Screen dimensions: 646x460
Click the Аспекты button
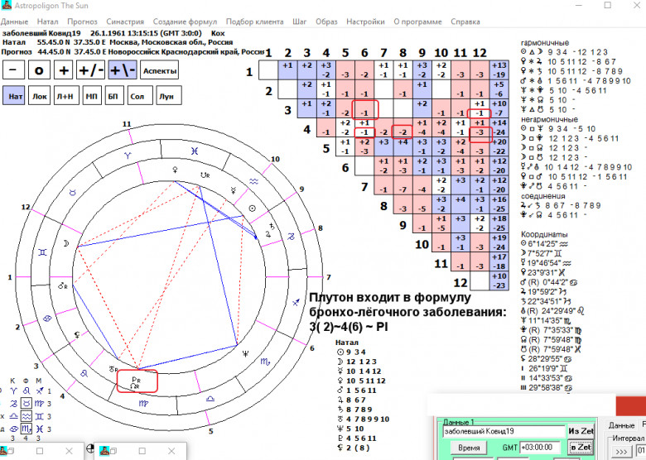point(160,70)
